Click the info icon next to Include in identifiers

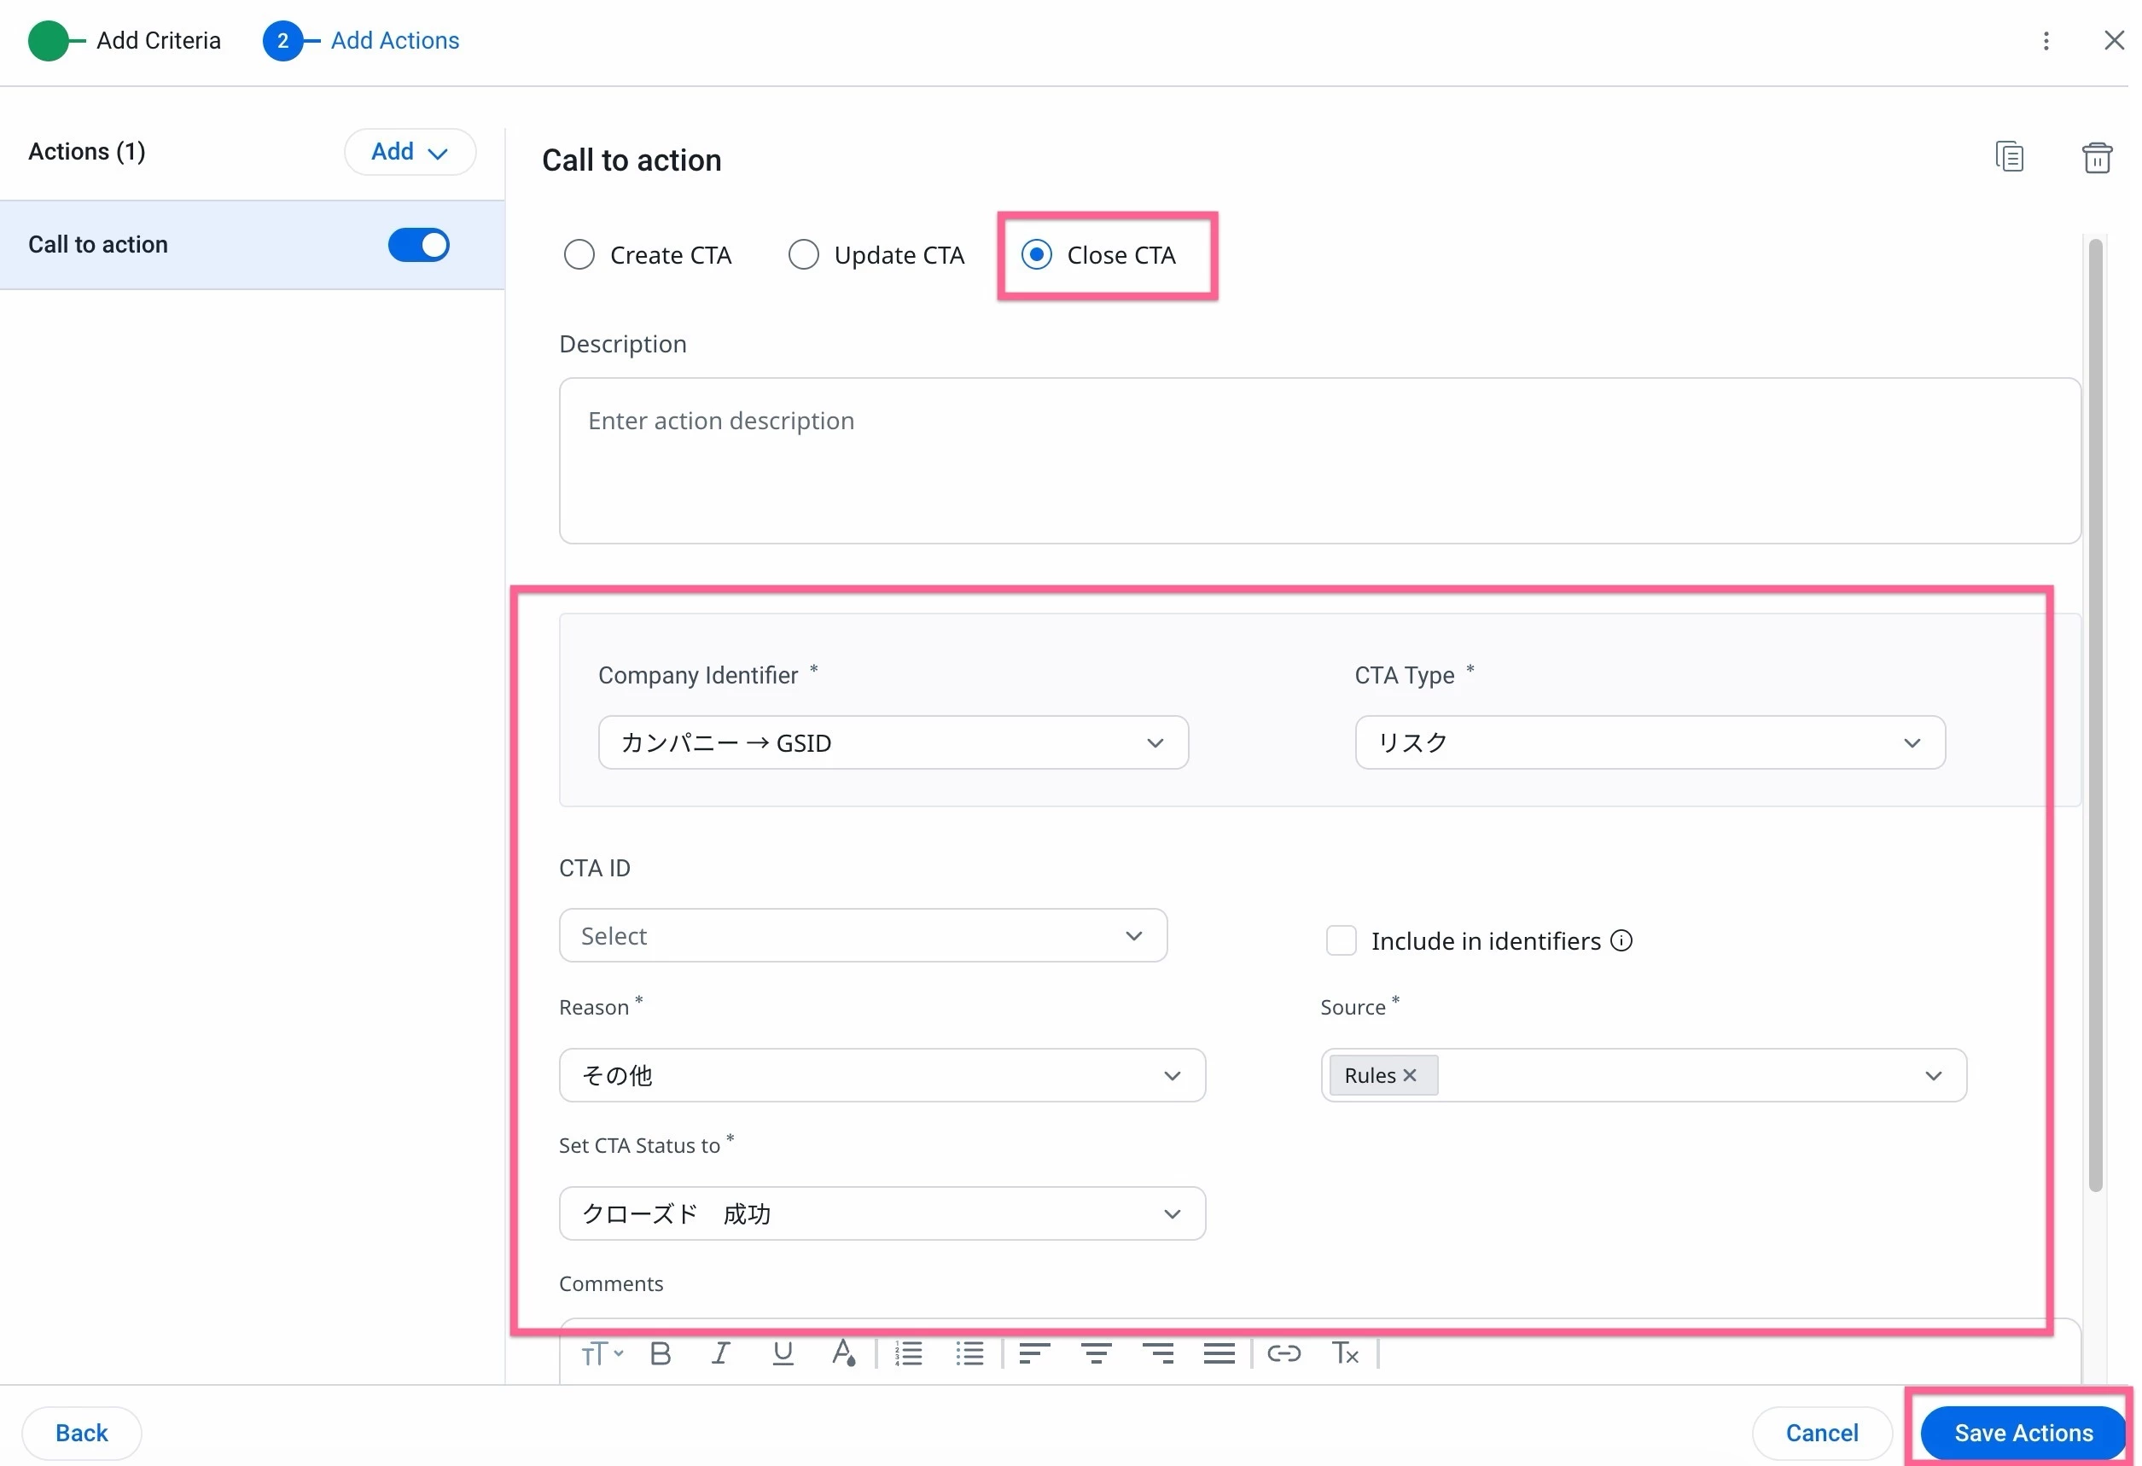tap(1621, 941)
